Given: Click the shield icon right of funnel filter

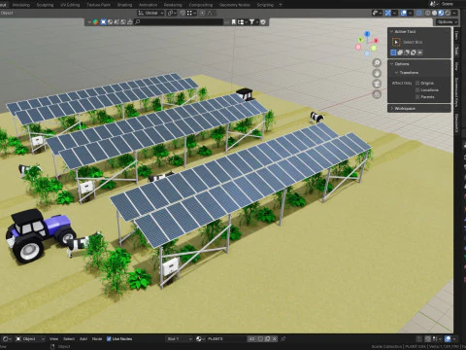Looking at the screenshot, I should pos(263,22).
